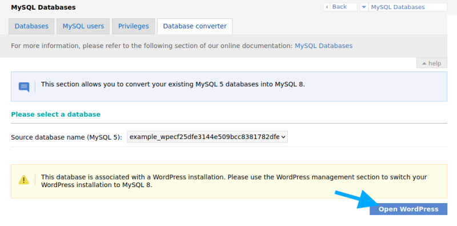Select the Database converter tab
457x226 pixels.
(195, 26)
